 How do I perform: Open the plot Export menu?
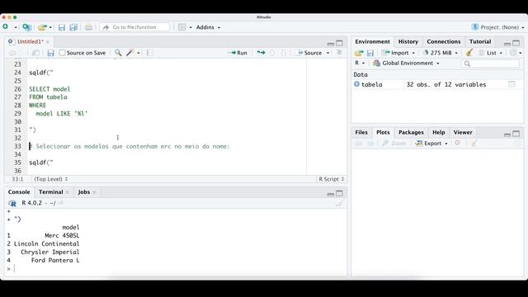[x=431, y=144]
